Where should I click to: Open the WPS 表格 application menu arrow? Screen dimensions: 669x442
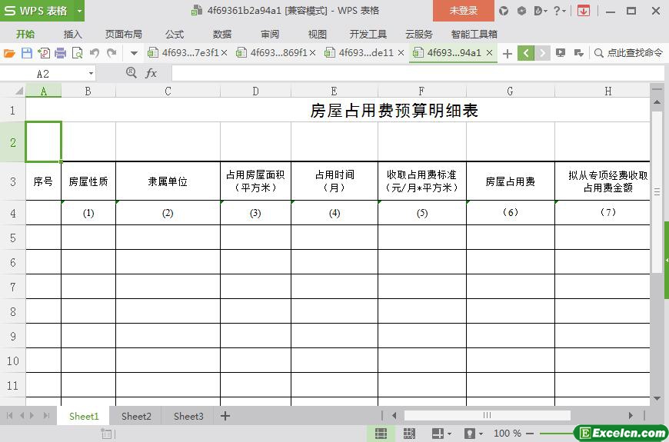coord(79,11)
